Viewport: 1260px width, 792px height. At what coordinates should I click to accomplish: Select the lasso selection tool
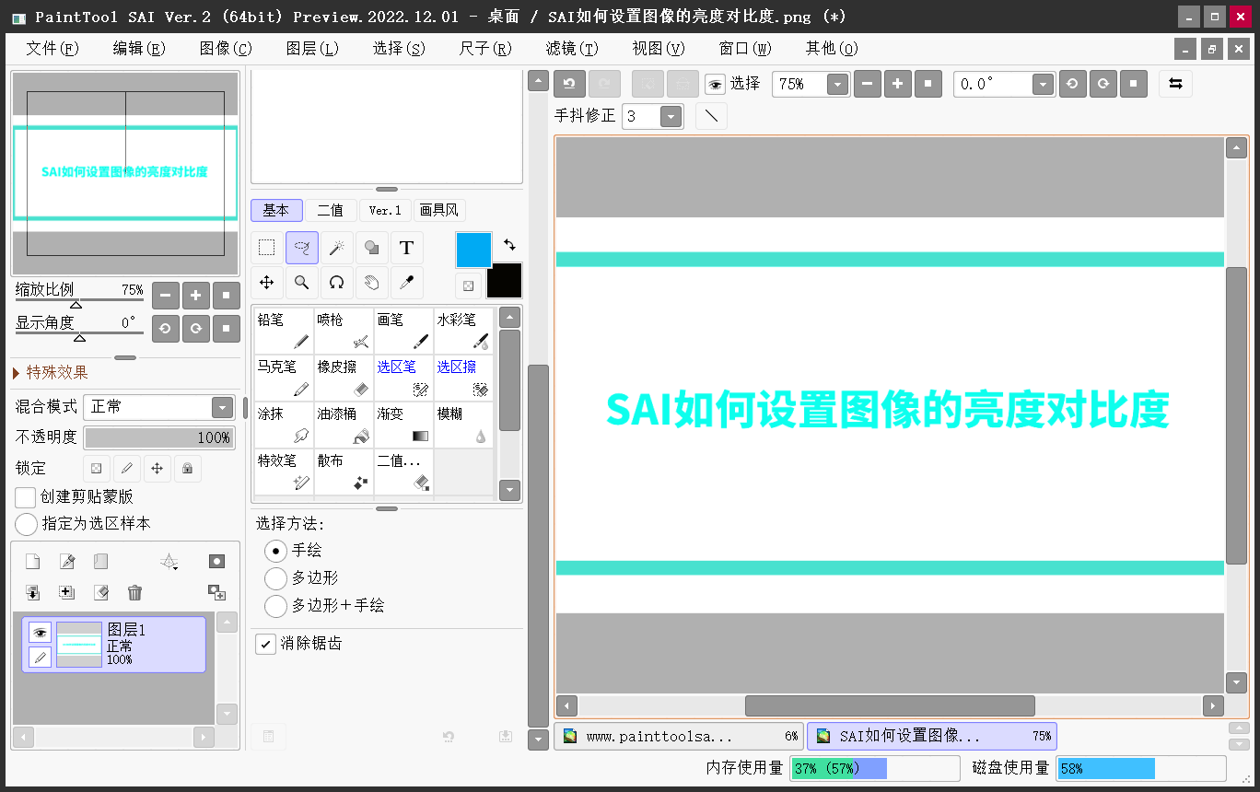302,248
